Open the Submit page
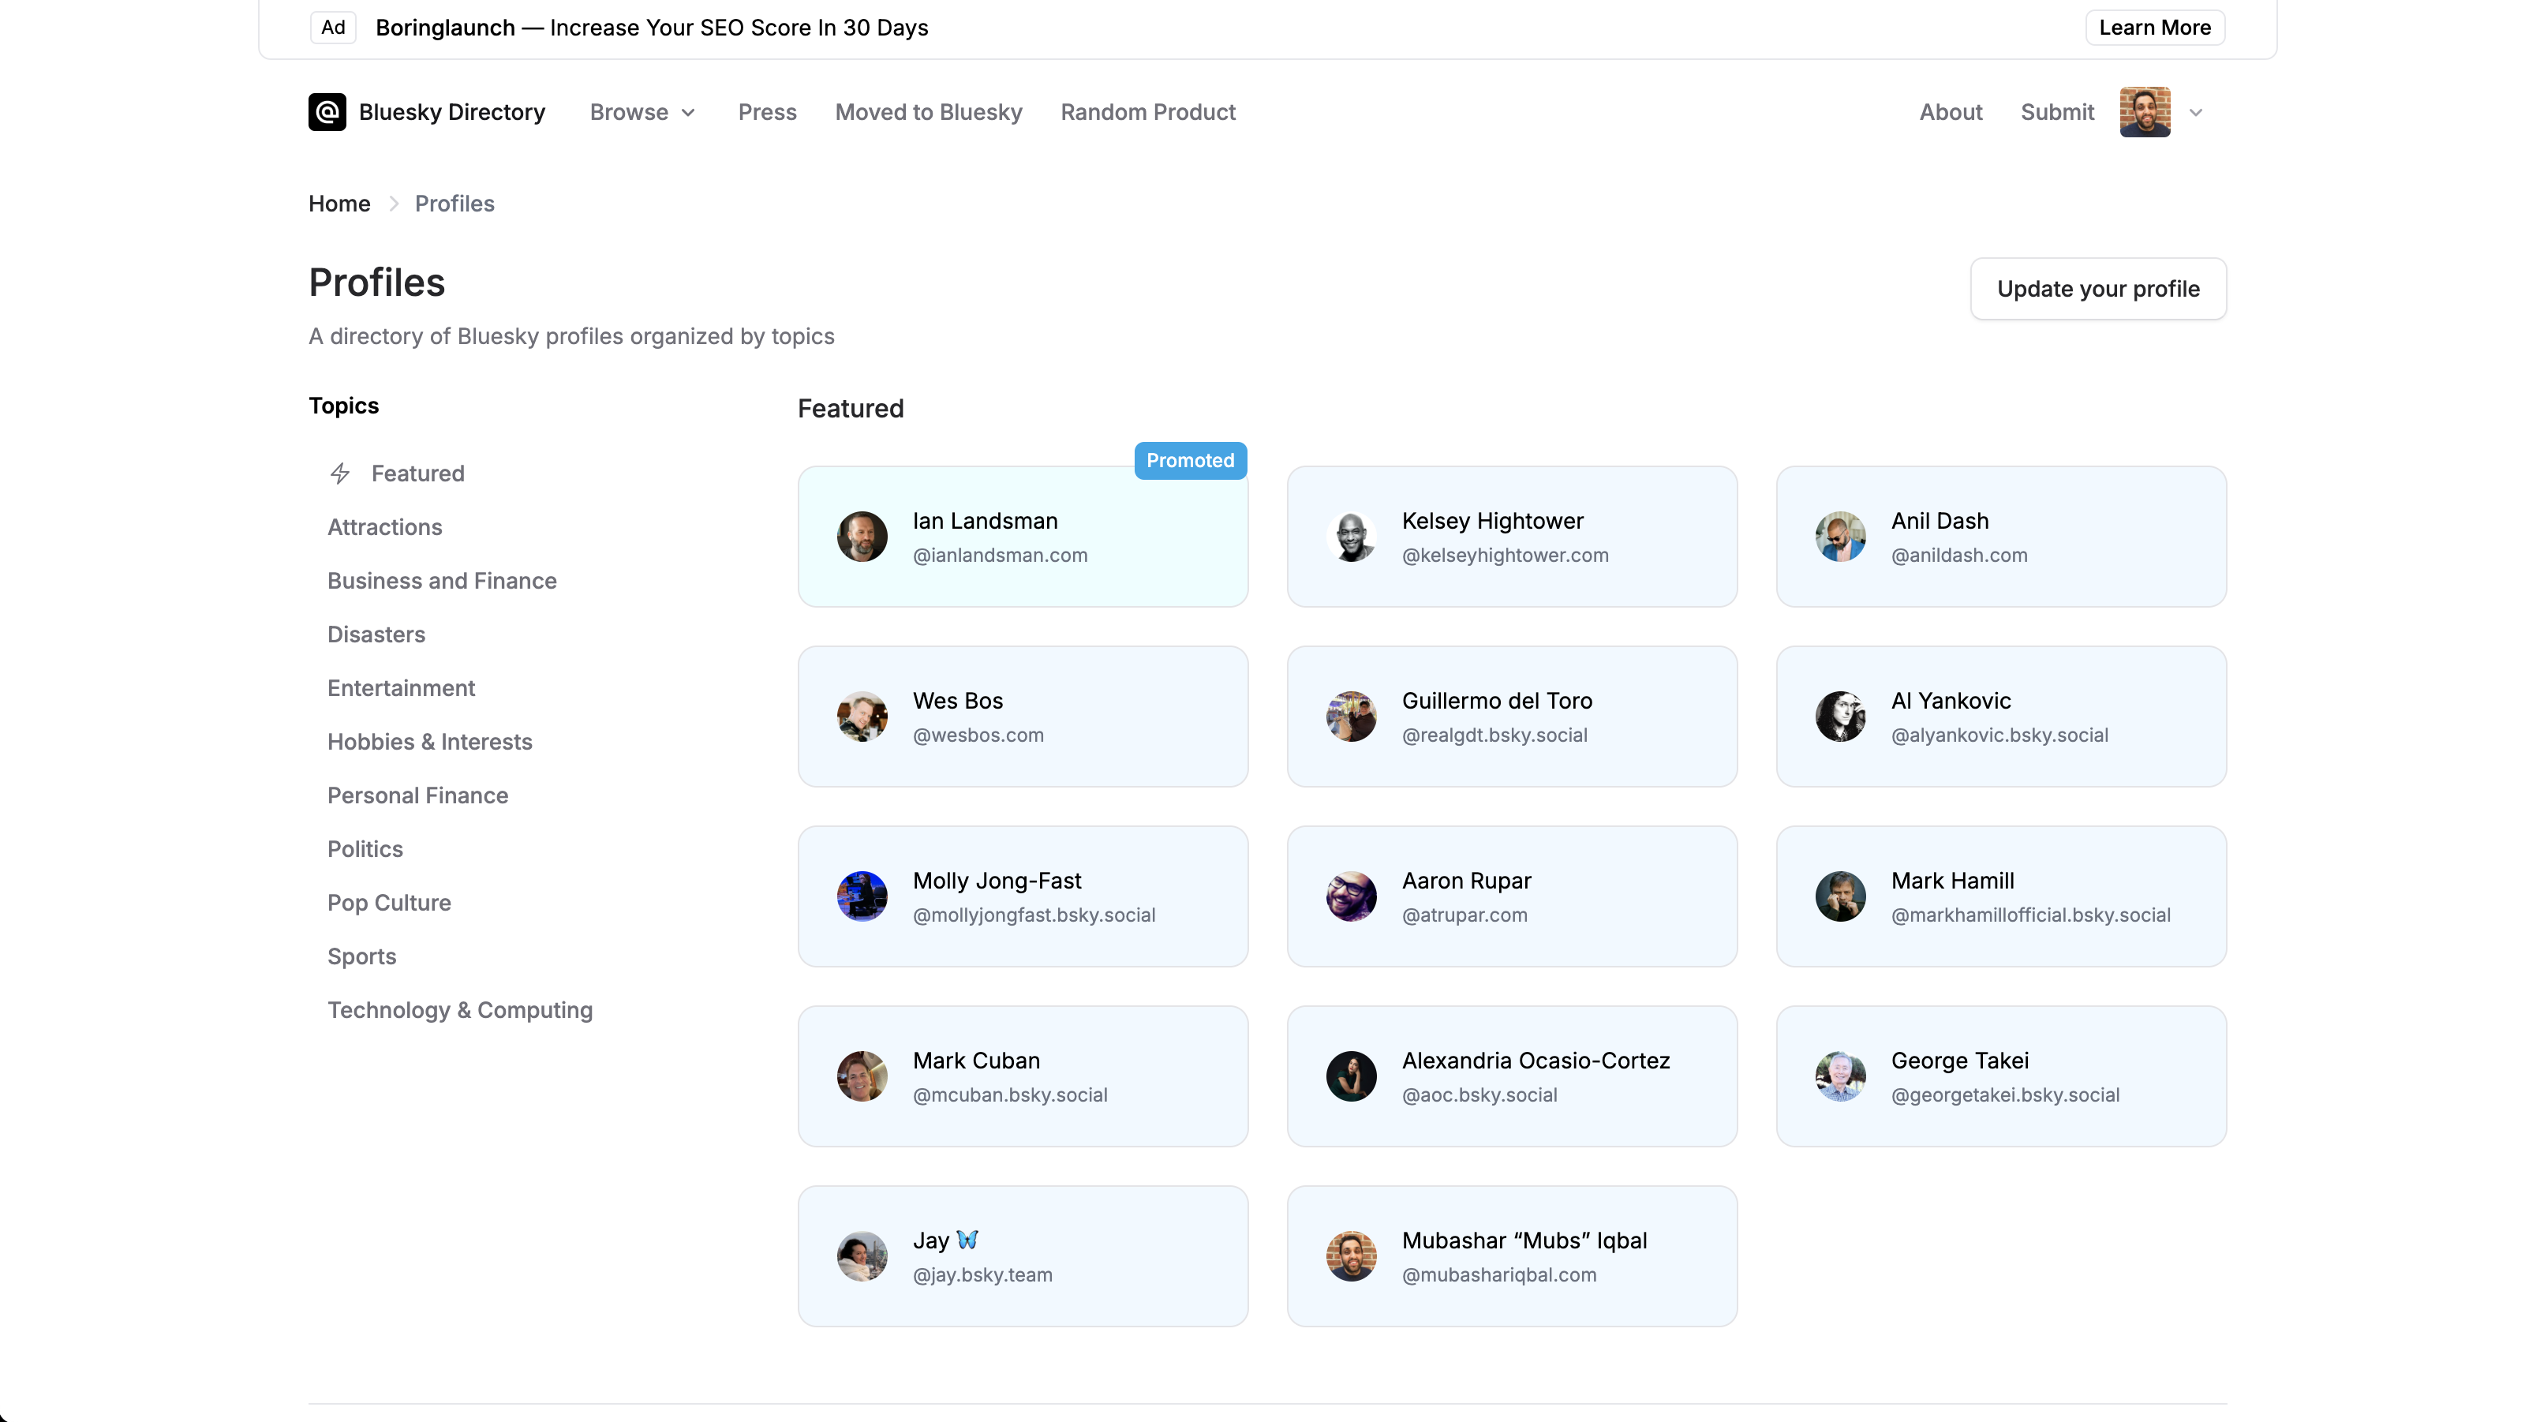The height and width of the screenshot is (1422, 2525). click(2057, 112)
